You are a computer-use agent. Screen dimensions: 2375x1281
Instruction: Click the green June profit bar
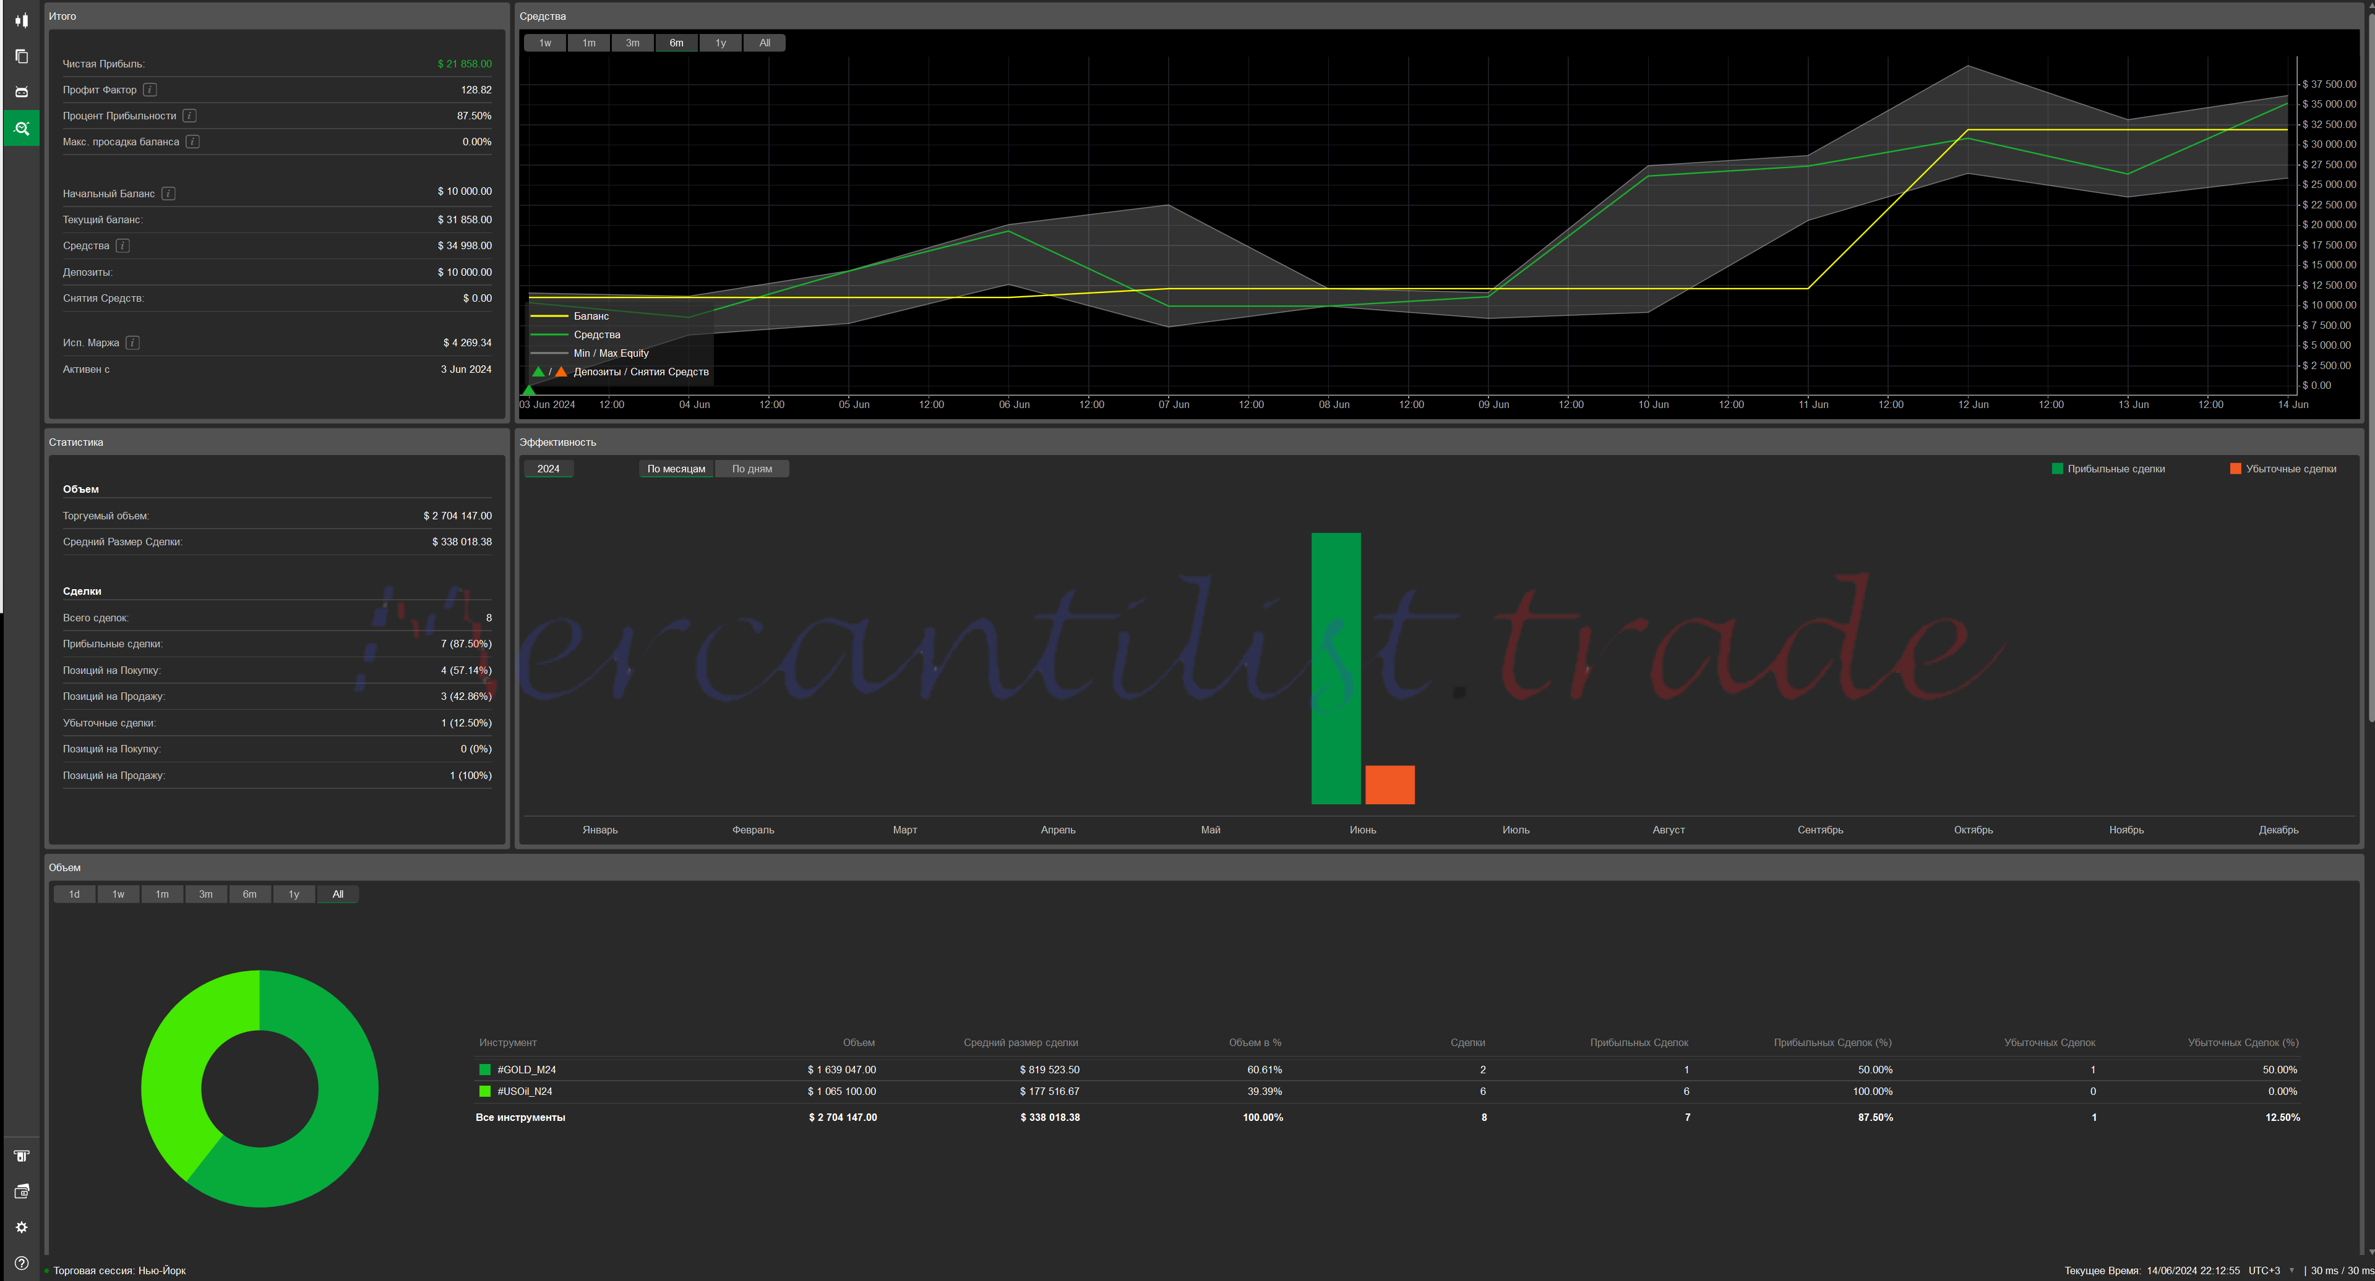[x=1335, y=668]
